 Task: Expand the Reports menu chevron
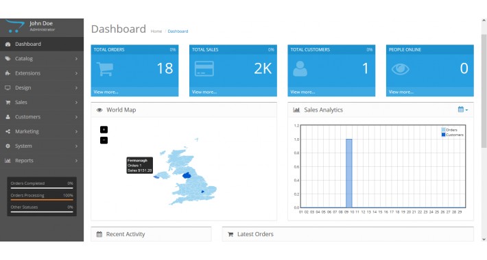[x=76, y=161]
